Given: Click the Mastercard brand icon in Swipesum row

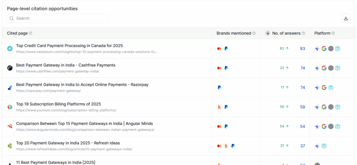Looking at the screenshot, I should (219, 48).
